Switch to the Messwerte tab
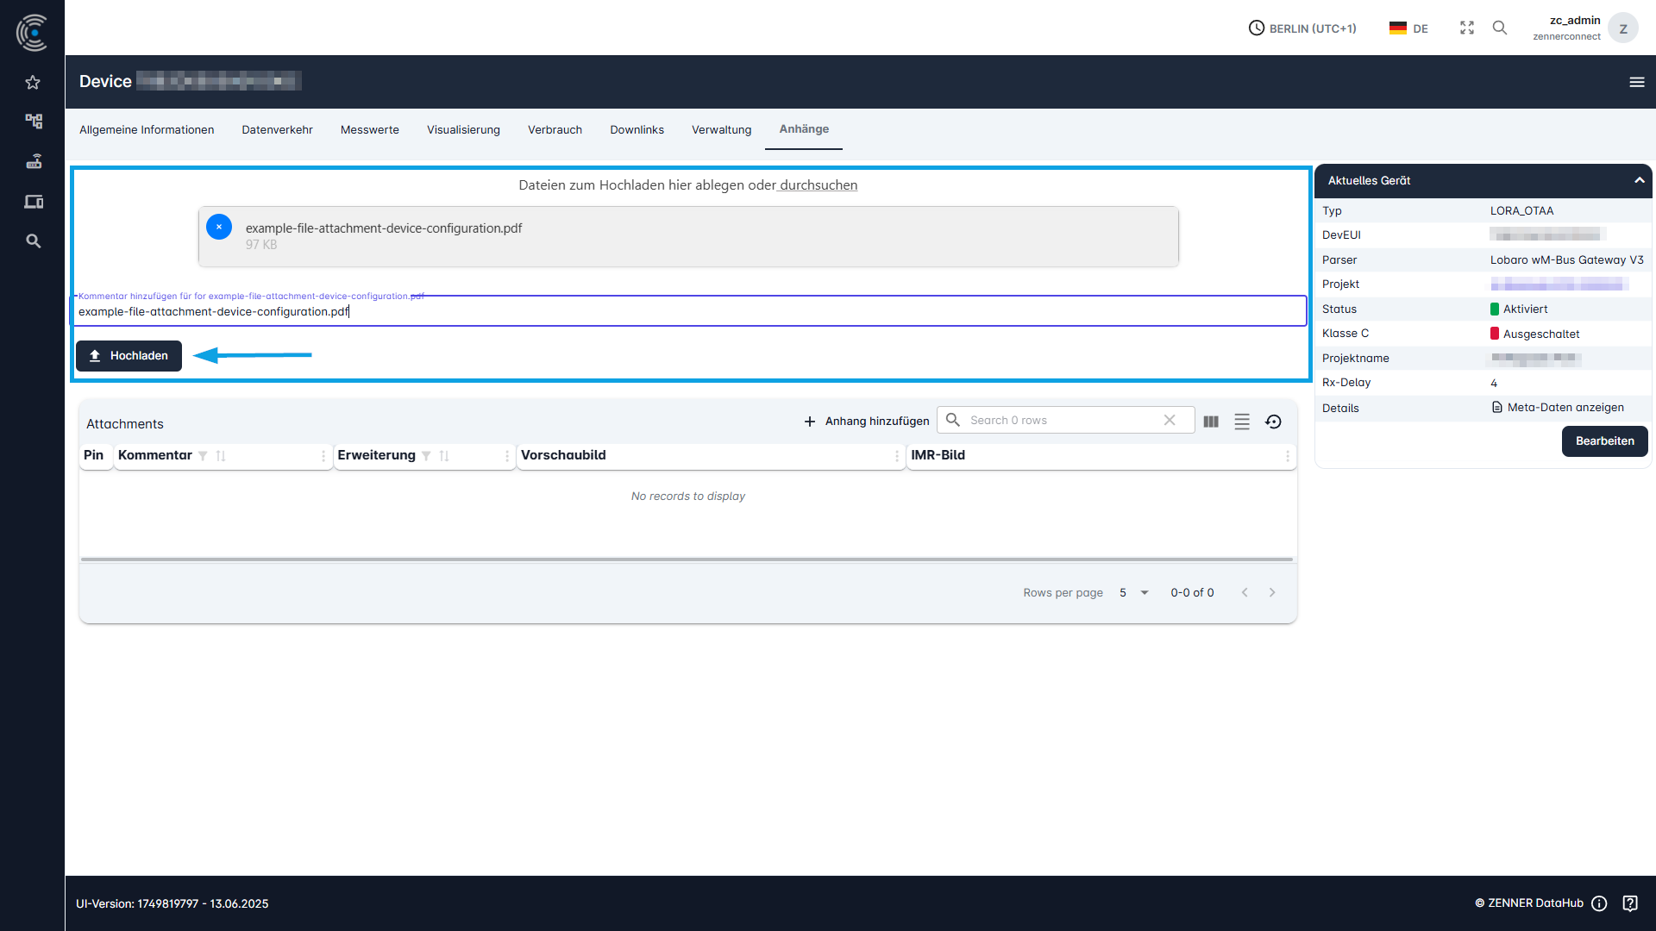Screen dimensions: 1656x931 point(369,130)
